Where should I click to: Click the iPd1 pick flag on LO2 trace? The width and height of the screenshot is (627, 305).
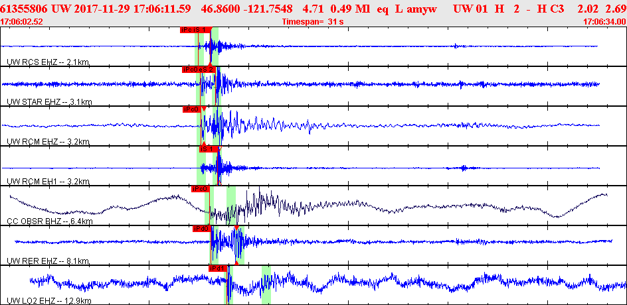click(218, 269)
